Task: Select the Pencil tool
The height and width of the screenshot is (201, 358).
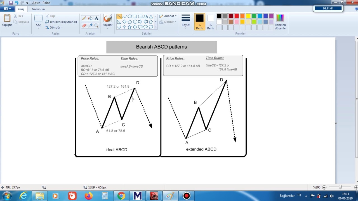Action: 84,18
